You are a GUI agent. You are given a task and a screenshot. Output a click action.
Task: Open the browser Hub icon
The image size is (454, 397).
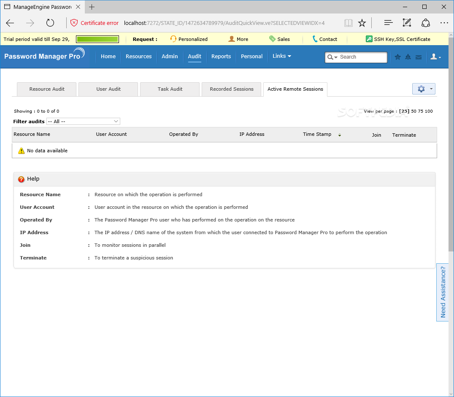388,23
